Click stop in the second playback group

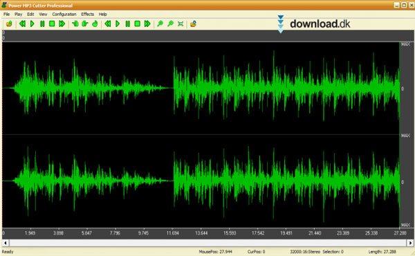138,24
